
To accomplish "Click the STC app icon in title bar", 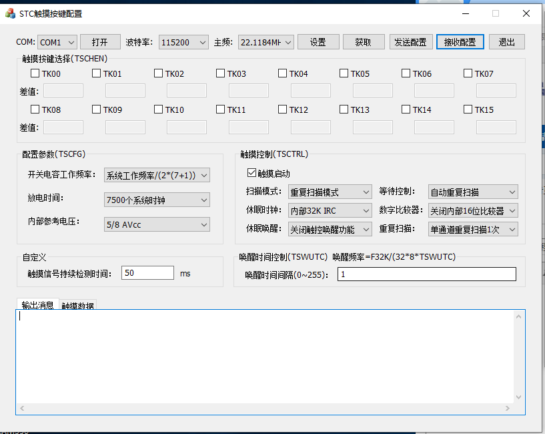I will click(x=10, y=13).
